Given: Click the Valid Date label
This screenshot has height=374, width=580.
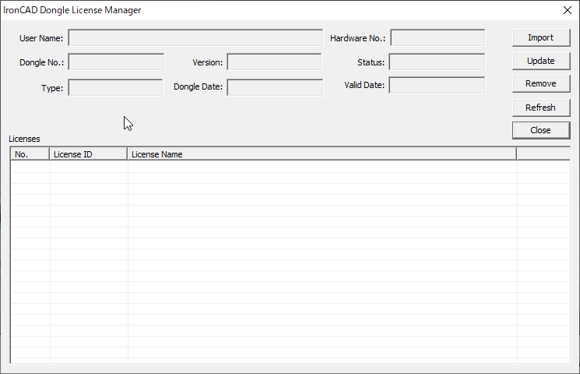Looking at the screenshot, I should (364, 85).
